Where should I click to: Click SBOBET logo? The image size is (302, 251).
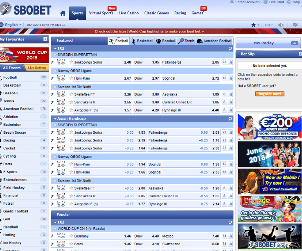(x=26, y=10)
